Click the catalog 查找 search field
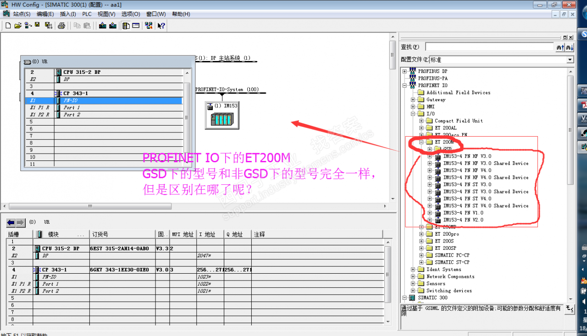587x336 pixels. click(x=490, y=47)
